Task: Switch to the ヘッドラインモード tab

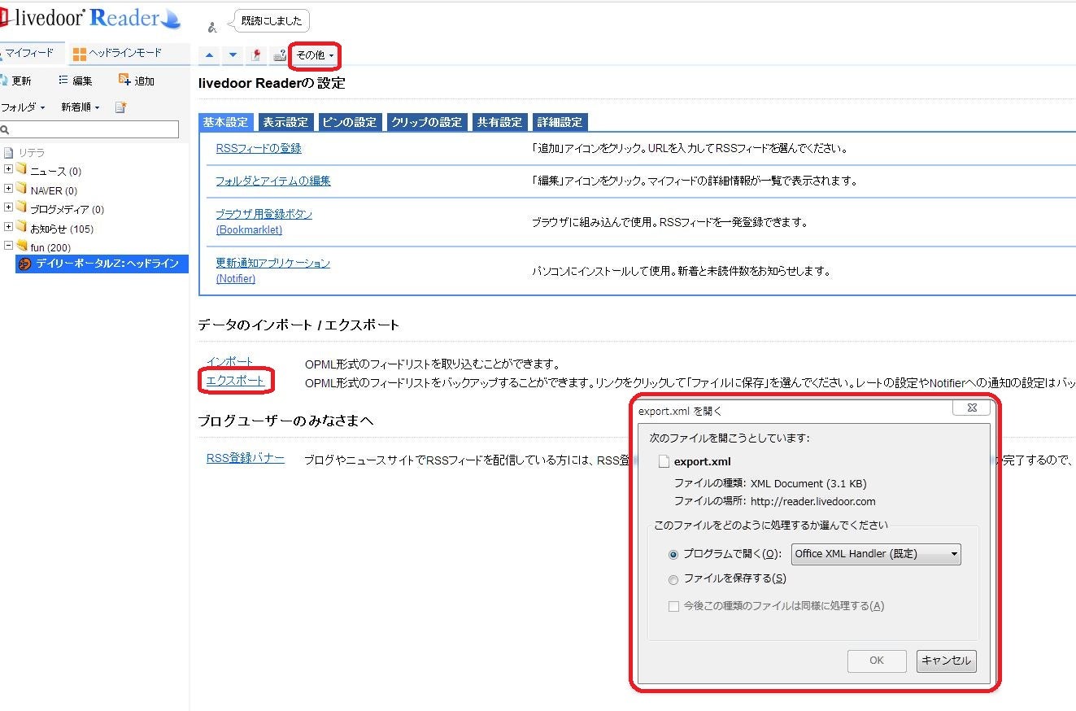Action: 117,54
